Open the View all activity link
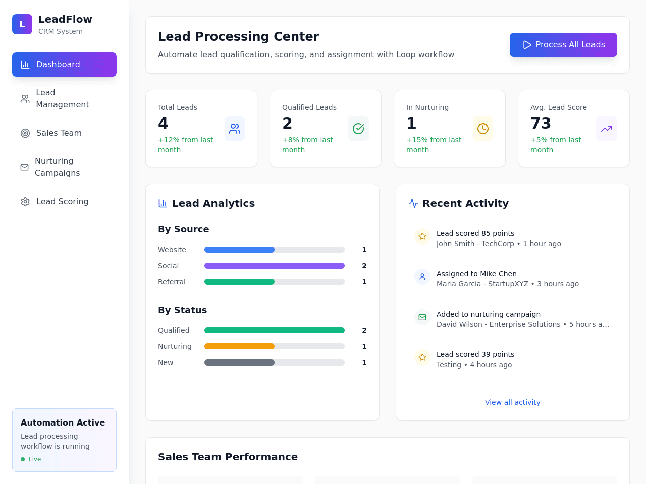The image size is (646, 484). pos(512,402)
